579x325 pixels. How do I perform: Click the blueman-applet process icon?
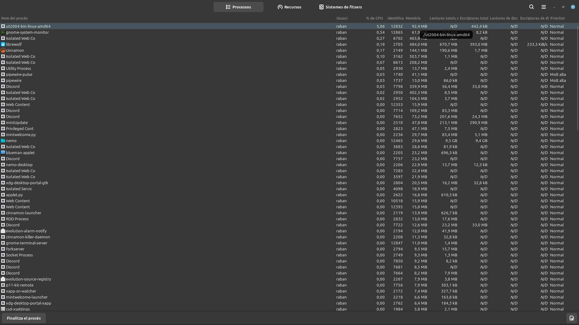(x=3, y=153)
